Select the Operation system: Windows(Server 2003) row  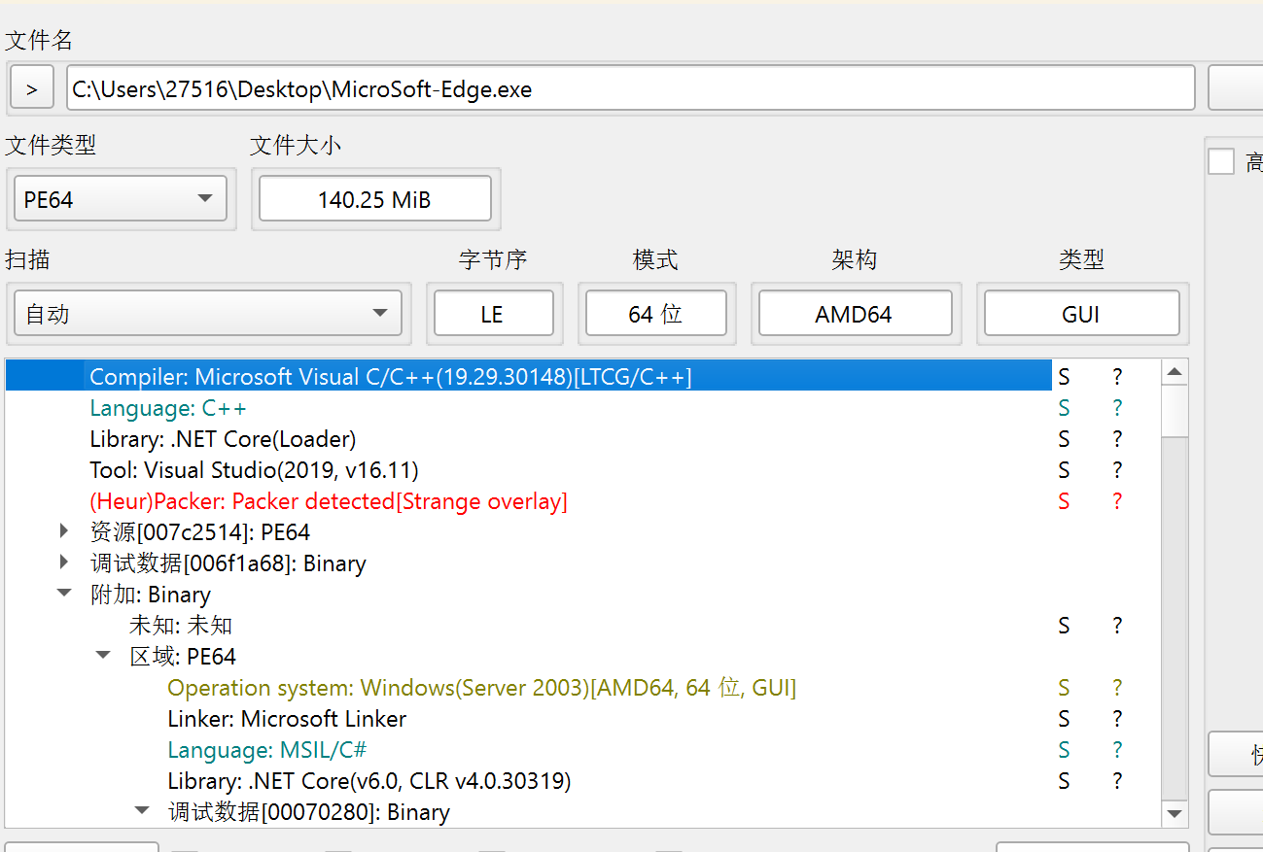coord(482,688)
